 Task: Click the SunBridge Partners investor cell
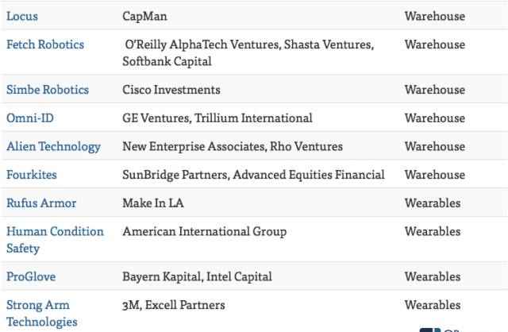tap(253, 175)
